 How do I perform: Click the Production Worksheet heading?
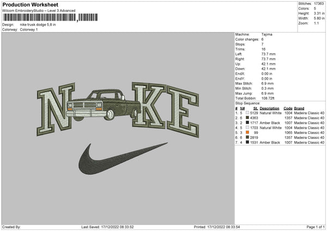31,4
